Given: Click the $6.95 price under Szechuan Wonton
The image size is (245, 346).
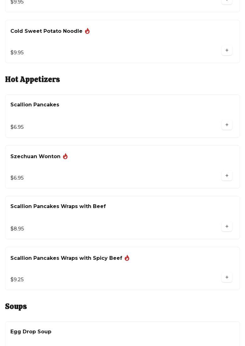Looking at the screenshot, I should [17, 178].
